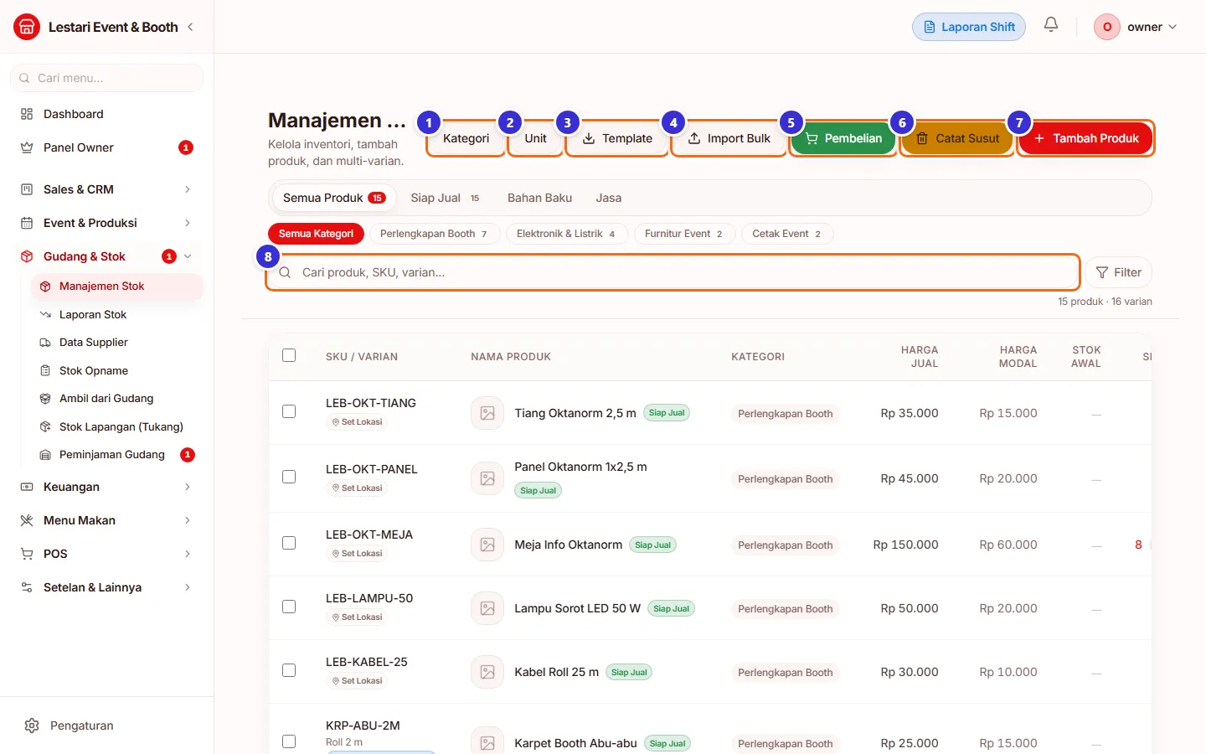Click the Cari menu sidebar search box
The width and height of the screenshot is (1206, 754).
(x=107, y=78)
